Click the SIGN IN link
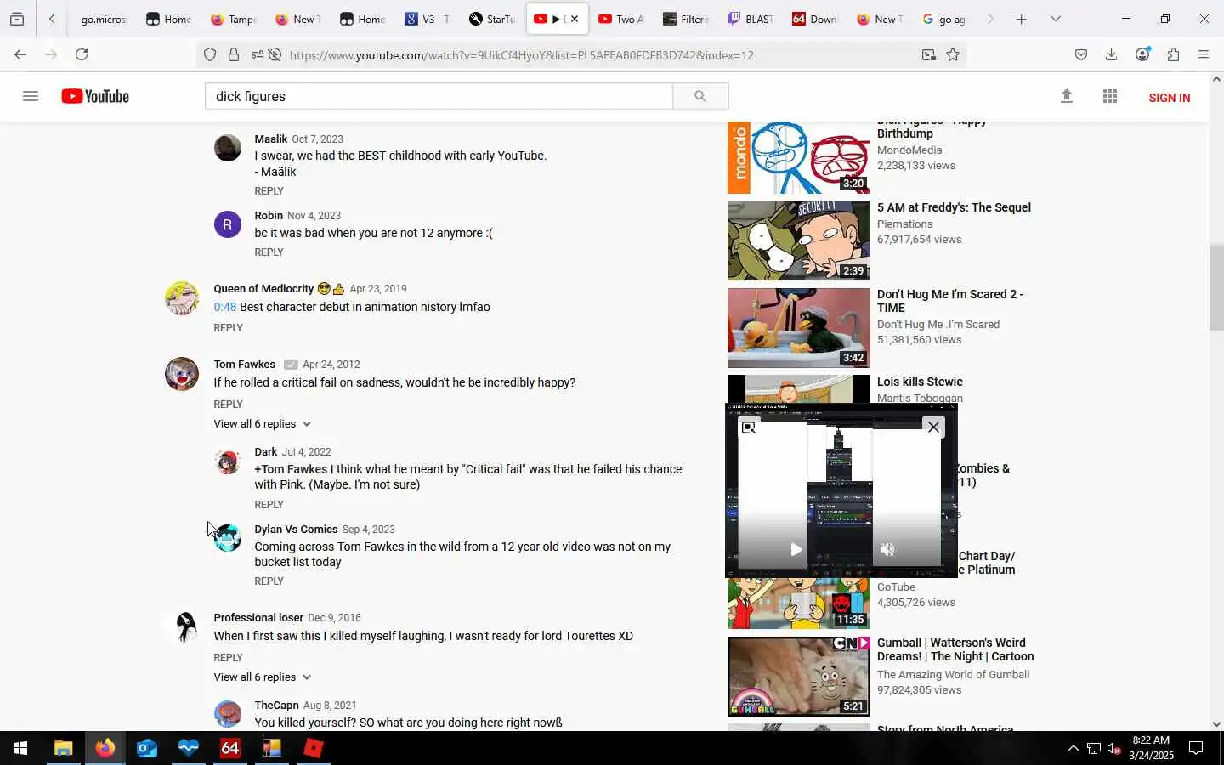This screenshot has height=765, width=1224. (1170, 98)
